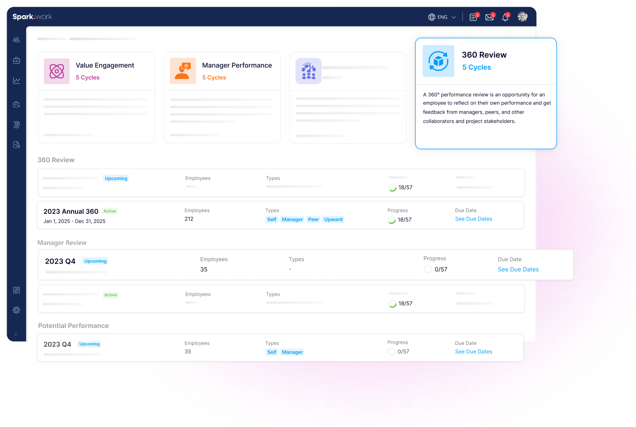Click the Upward type tag
636x427 pixels.
[334, 219]
